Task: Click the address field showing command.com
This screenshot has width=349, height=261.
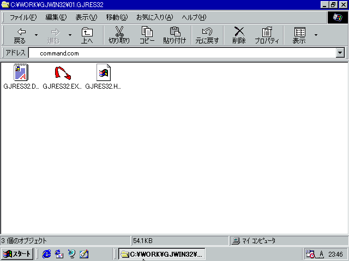Action: (182, 53)
